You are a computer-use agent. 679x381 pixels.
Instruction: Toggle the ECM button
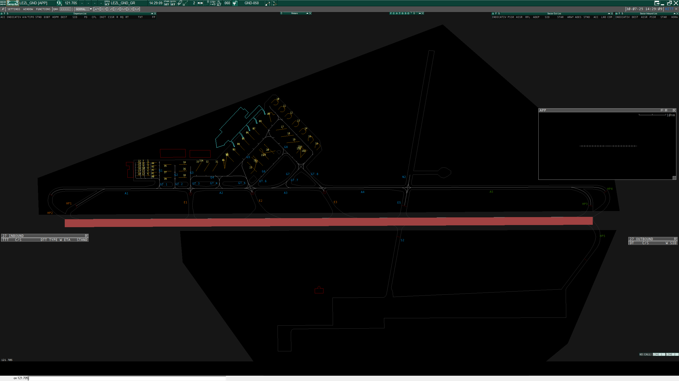click(x=130, y=9)
